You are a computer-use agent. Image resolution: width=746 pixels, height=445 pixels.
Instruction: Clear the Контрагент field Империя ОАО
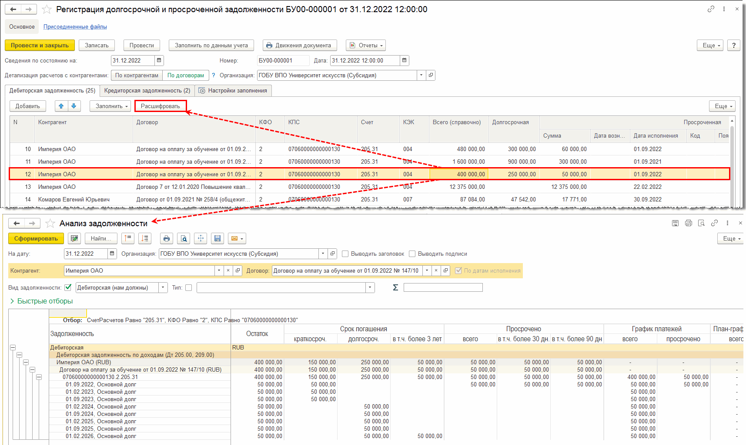(228, 270)
